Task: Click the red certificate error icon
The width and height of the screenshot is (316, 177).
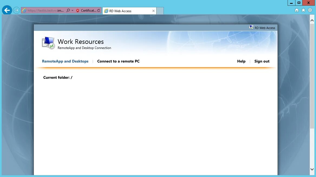Action: [78, 11]
